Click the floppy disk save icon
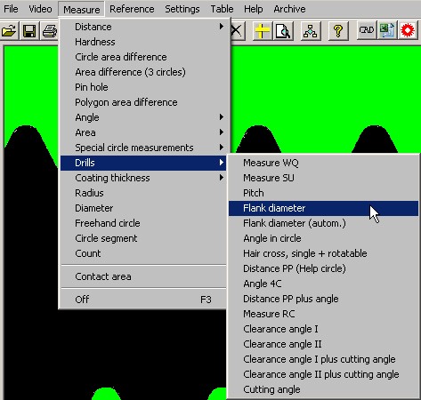 (x=28, y=30)
